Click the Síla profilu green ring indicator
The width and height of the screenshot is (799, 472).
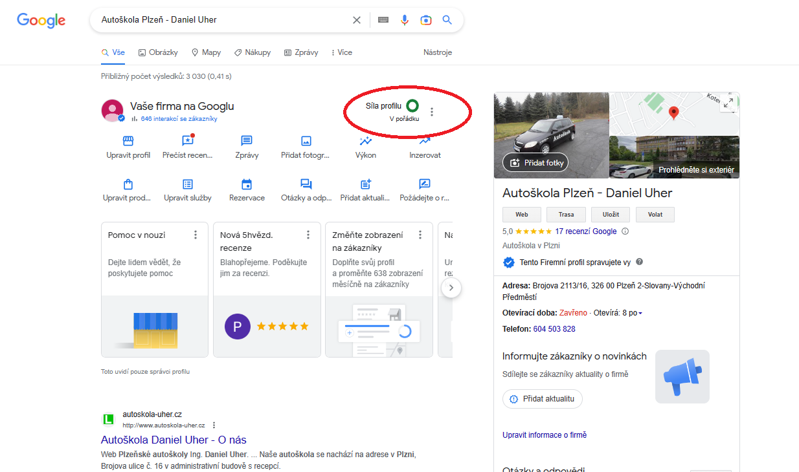[412, 105]
